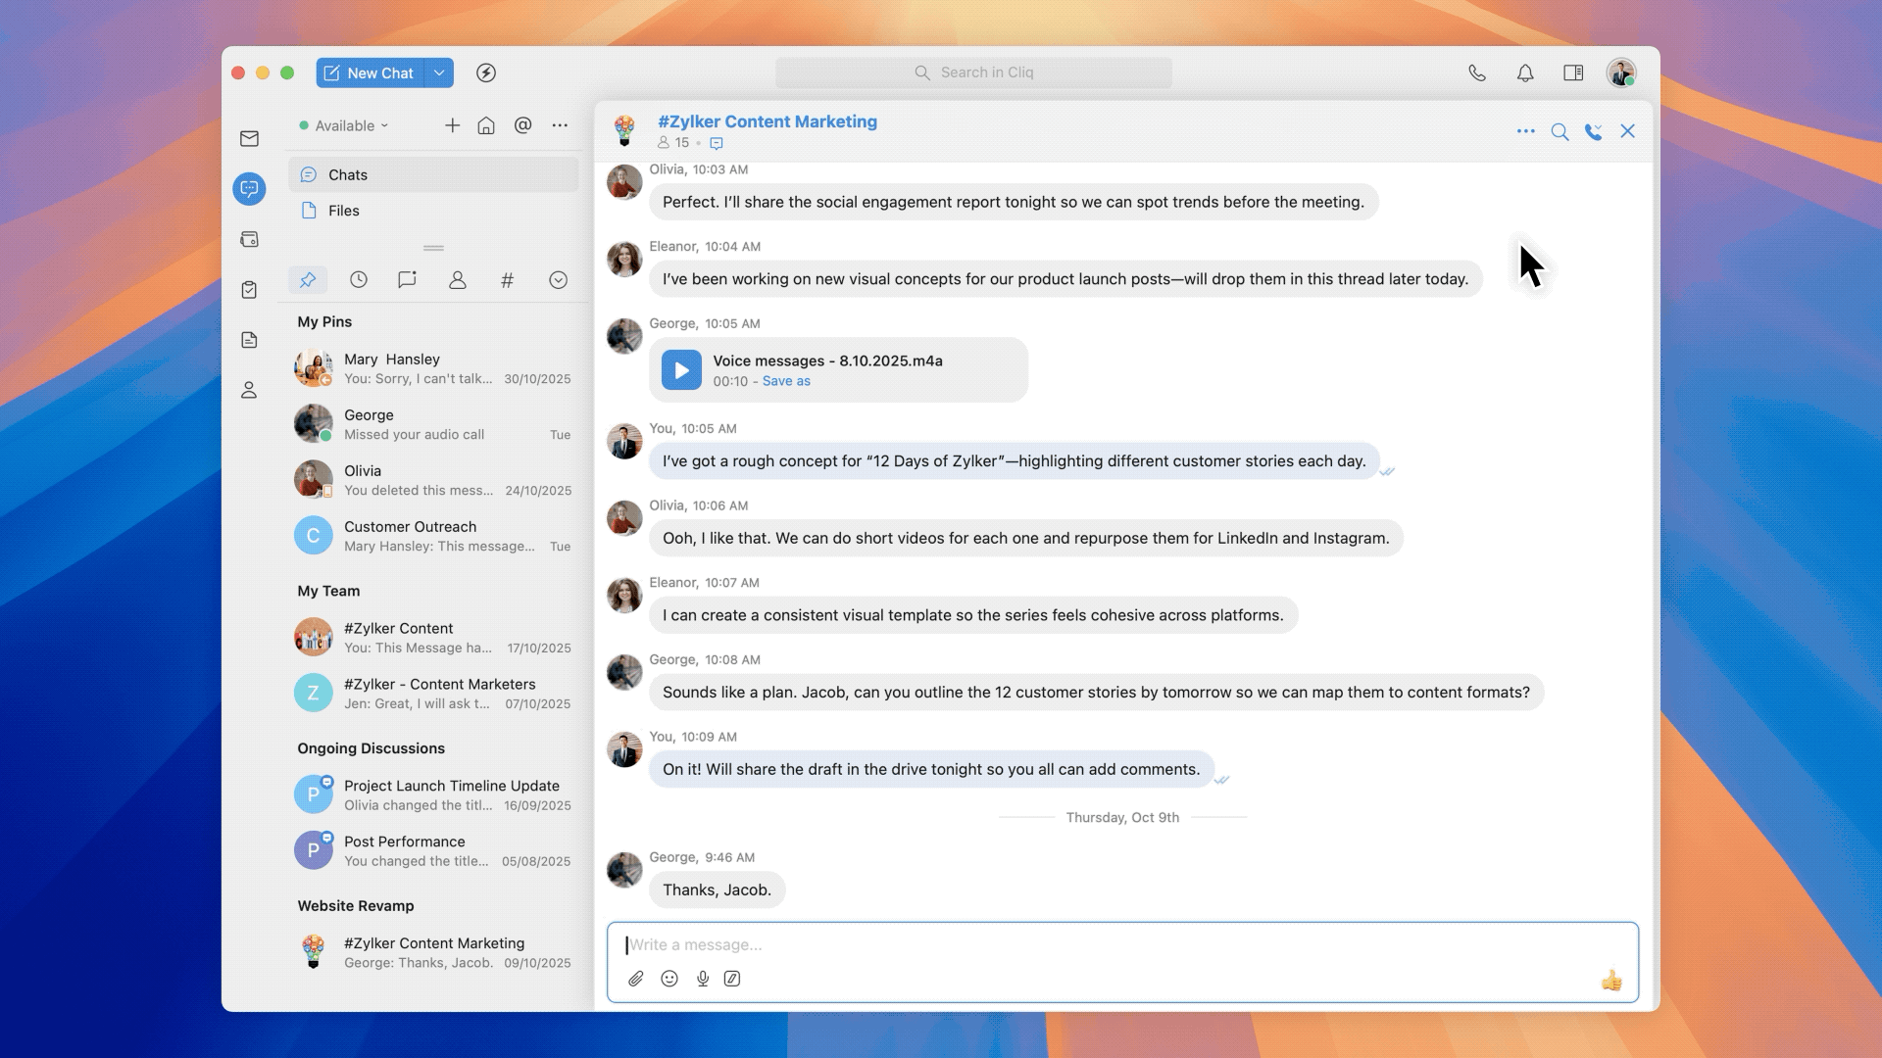The image size is (1882, 1058).
Task: Open the calls phone icon in title bar
Action: click(x=1477, y=72)
